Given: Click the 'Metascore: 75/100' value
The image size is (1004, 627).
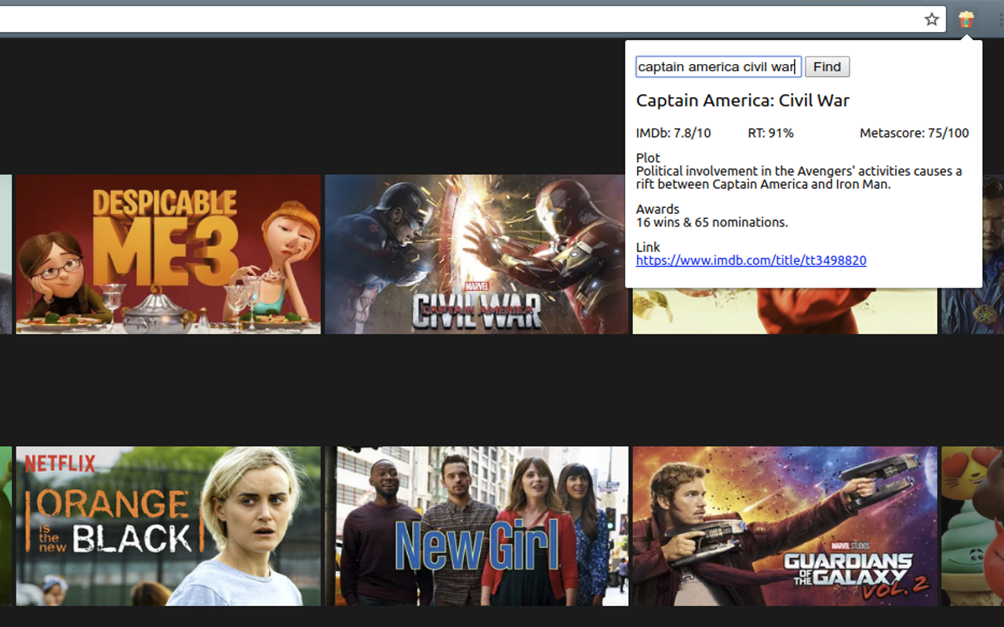Looking at the screenshot, I should tap(914, 133).
